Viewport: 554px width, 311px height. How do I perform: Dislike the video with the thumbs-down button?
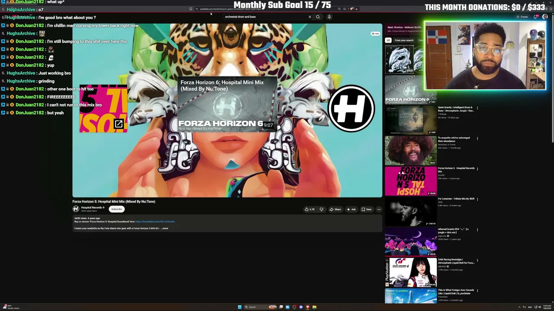click(321, 209)
